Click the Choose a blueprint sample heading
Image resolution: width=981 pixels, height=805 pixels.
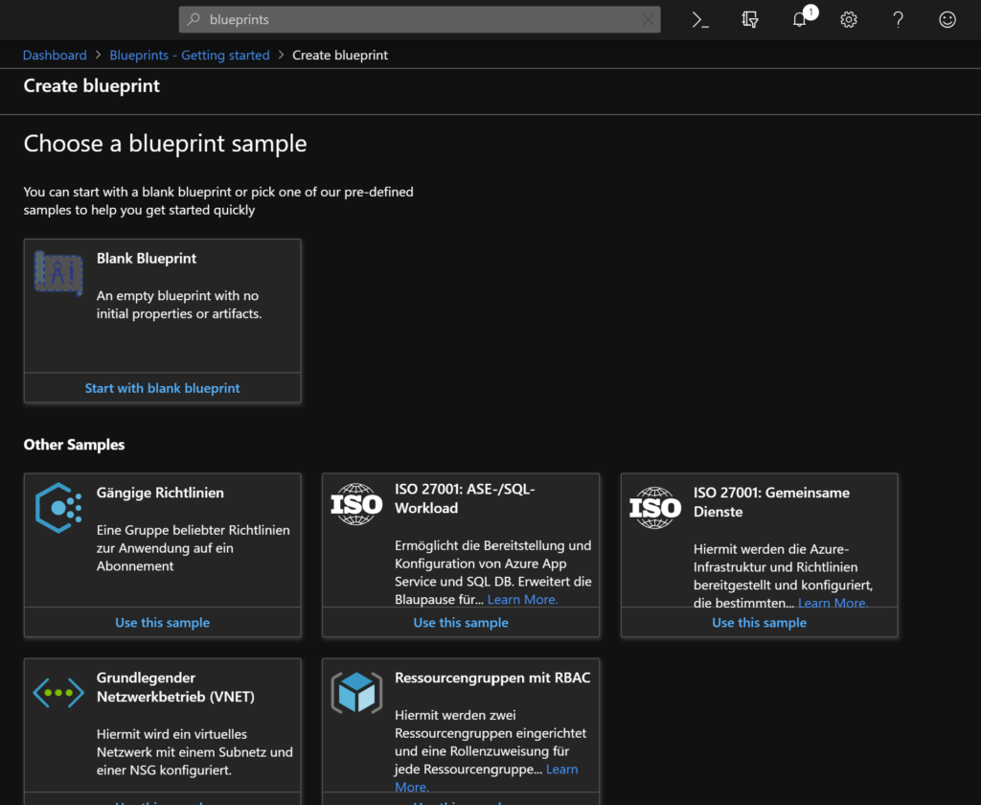click(x=165, y=144)
